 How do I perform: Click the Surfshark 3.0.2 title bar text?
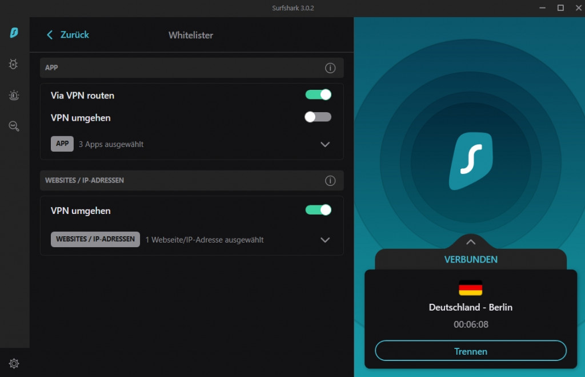[x=293, y=8]
